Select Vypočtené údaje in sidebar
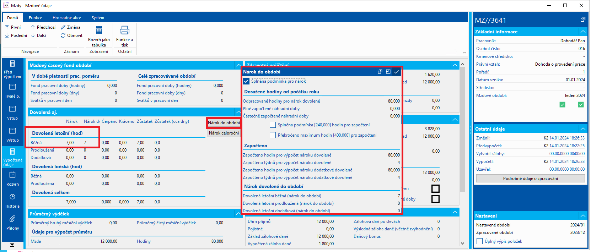This screenshot has width=591, height=252. tap(12, 157)
